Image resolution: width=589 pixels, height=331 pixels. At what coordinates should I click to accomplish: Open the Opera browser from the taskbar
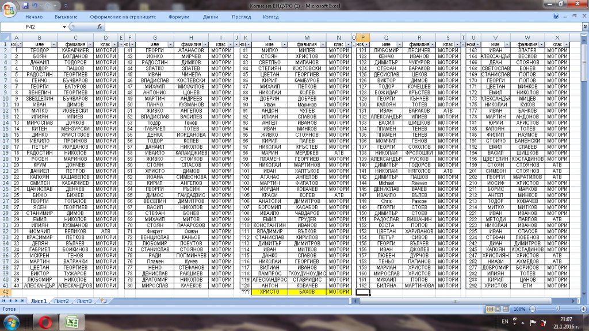[x=45, y=322]
